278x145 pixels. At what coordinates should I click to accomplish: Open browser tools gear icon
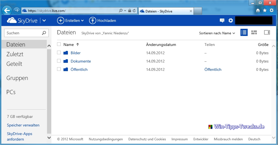(272, 11)
